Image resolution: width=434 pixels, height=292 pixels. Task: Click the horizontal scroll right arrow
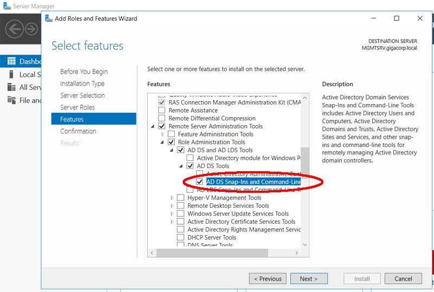pyautogui.click(x=296, y=253)
